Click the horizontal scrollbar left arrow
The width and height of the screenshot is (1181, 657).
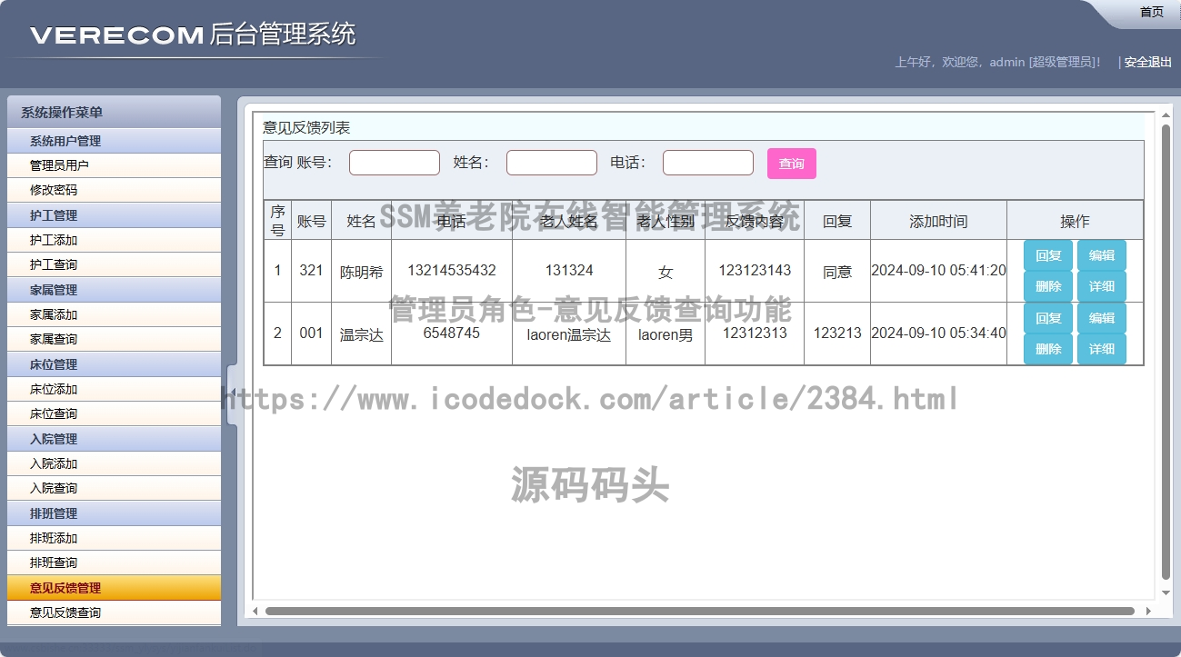pyautogui.click(x=255, y=612)
